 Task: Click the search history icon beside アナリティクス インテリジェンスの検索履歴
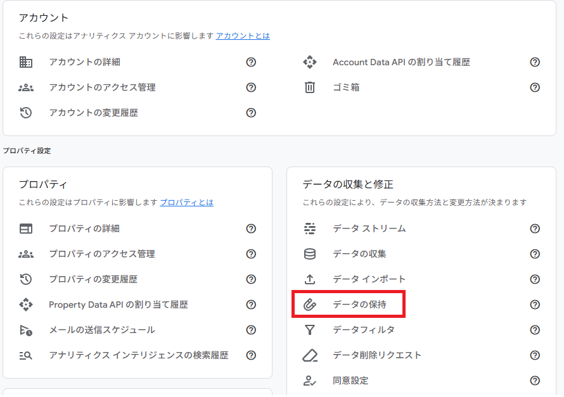tap(26, 355)
